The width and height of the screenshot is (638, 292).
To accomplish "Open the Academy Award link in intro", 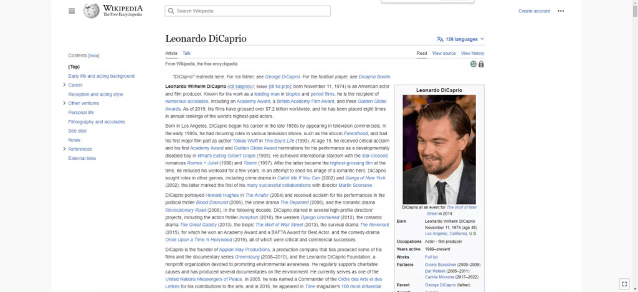I will click(x=253, y=101).
